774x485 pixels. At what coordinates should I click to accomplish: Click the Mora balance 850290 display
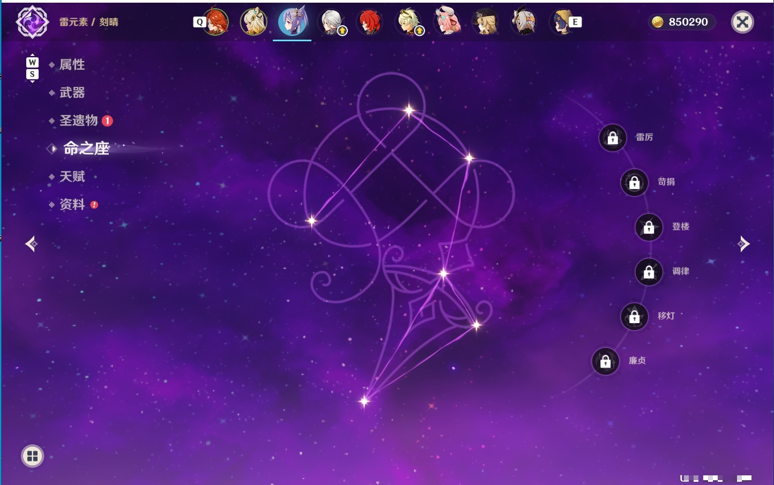pos(681,22)
